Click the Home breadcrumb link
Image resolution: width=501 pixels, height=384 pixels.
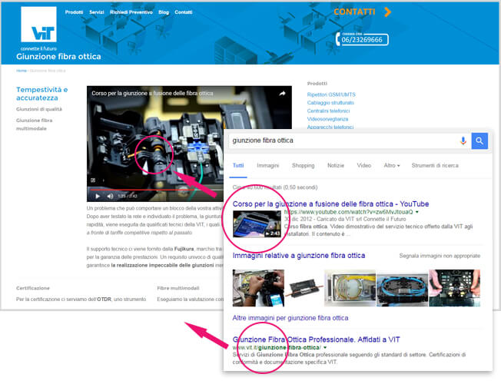[x=22, y=71]
